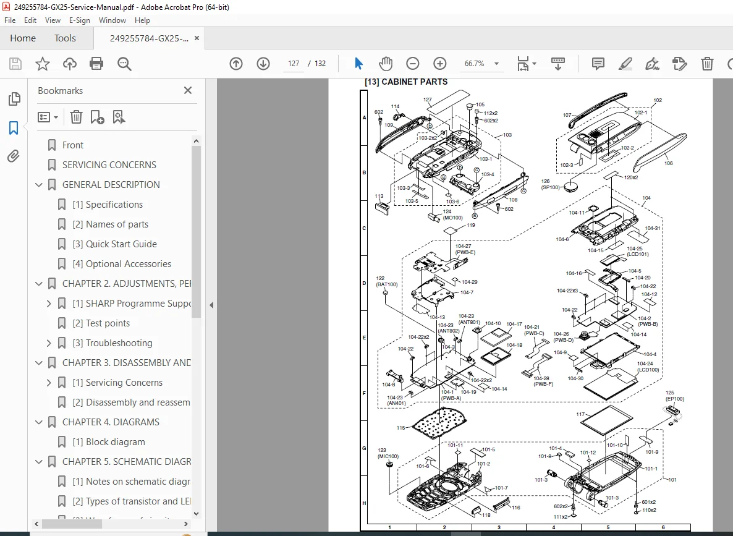Open [2] Names of parts bookmark
Viewport: 733px width, 536px height.
111,224
